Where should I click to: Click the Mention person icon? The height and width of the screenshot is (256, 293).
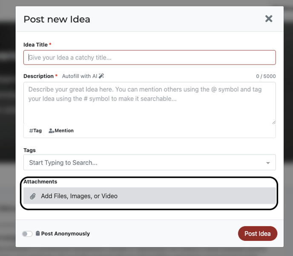(x=52, y=131)
